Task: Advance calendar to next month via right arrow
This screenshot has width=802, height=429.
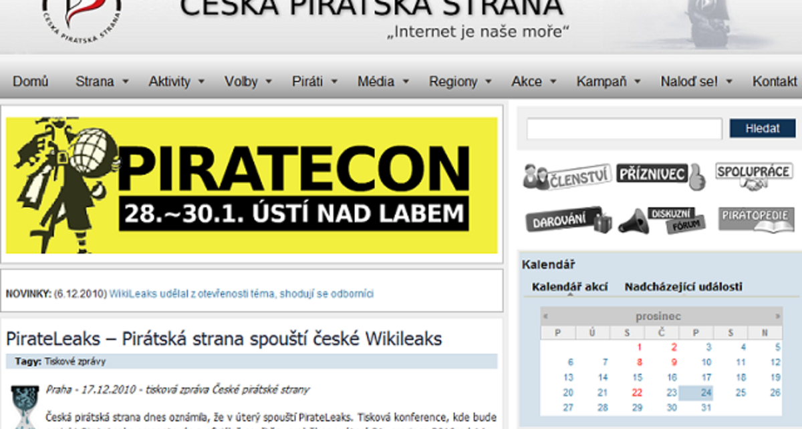Action: point(777,316)
